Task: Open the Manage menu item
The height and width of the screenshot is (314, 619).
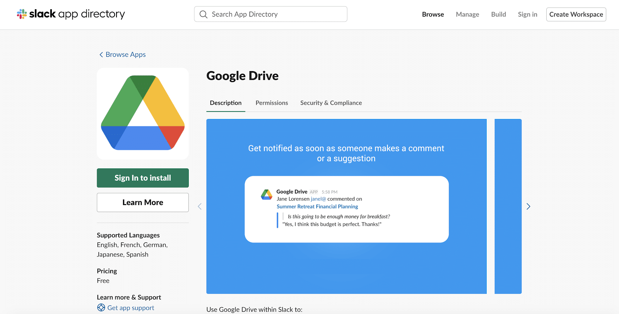Action: (467, 14)
